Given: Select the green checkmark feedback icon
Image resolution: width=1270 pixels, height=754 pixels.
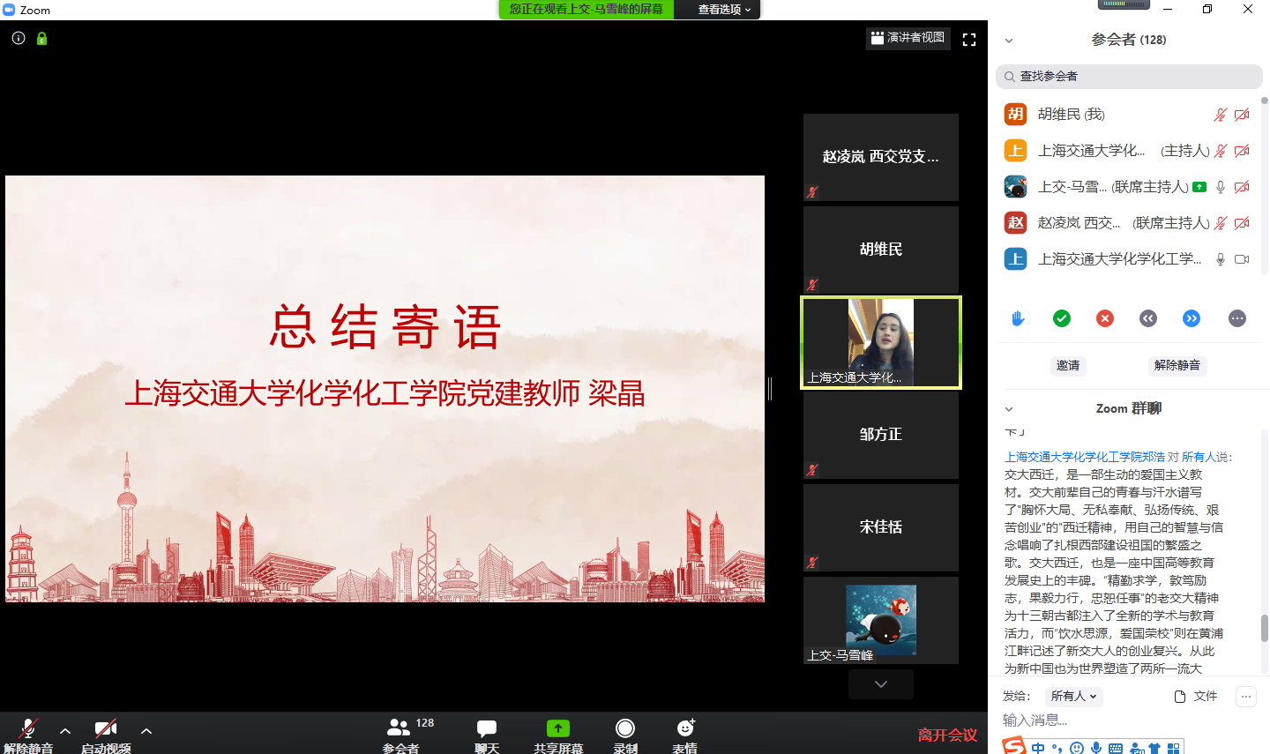Looking at the screenshot, I should point(1061,318).
